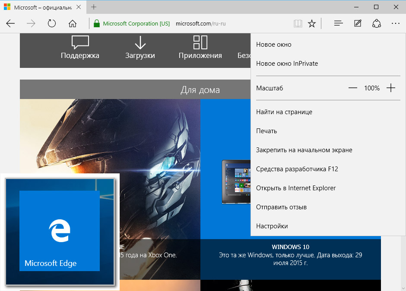The width and height of the screenshot is (406, 291).
Task: Click Microsoft Corporation [US] certificate label
Action: (136, 24)
